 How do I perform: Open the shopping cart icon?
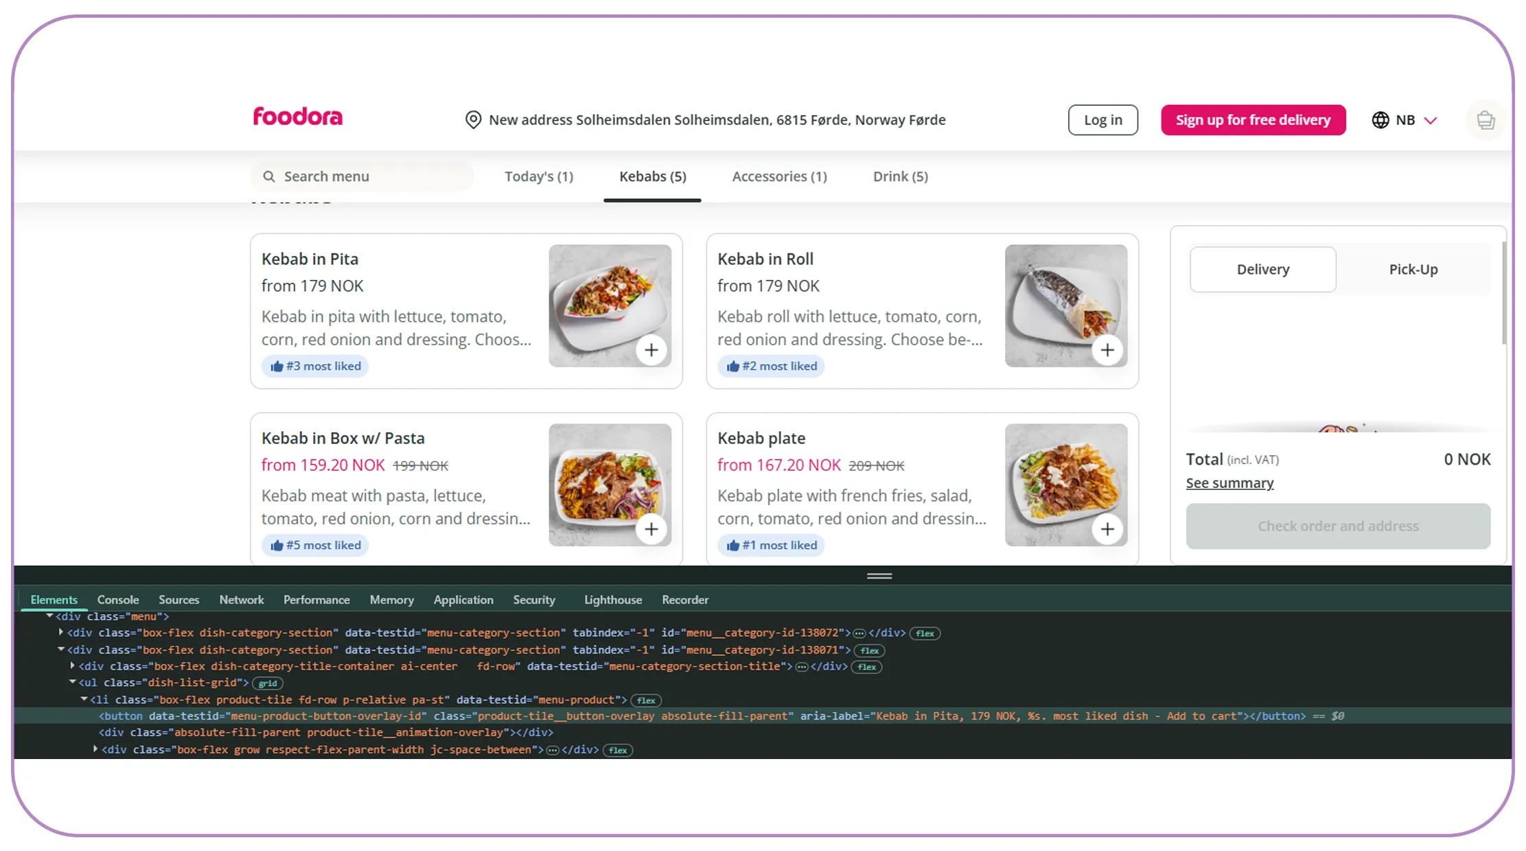point(1485,120)
